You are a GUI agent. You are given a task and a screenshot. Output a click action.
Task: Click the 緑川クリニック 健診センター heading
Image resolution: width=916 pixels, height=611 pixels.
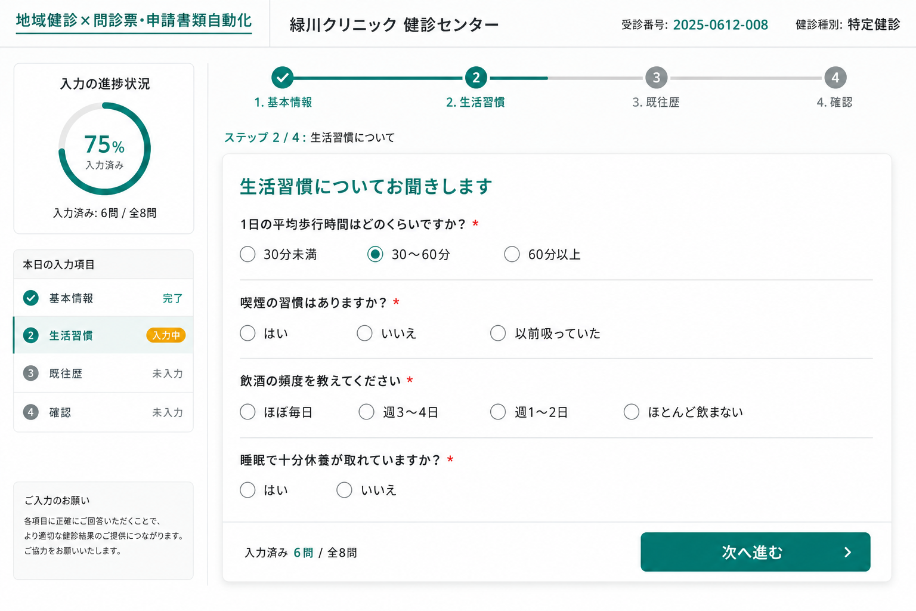394,24
